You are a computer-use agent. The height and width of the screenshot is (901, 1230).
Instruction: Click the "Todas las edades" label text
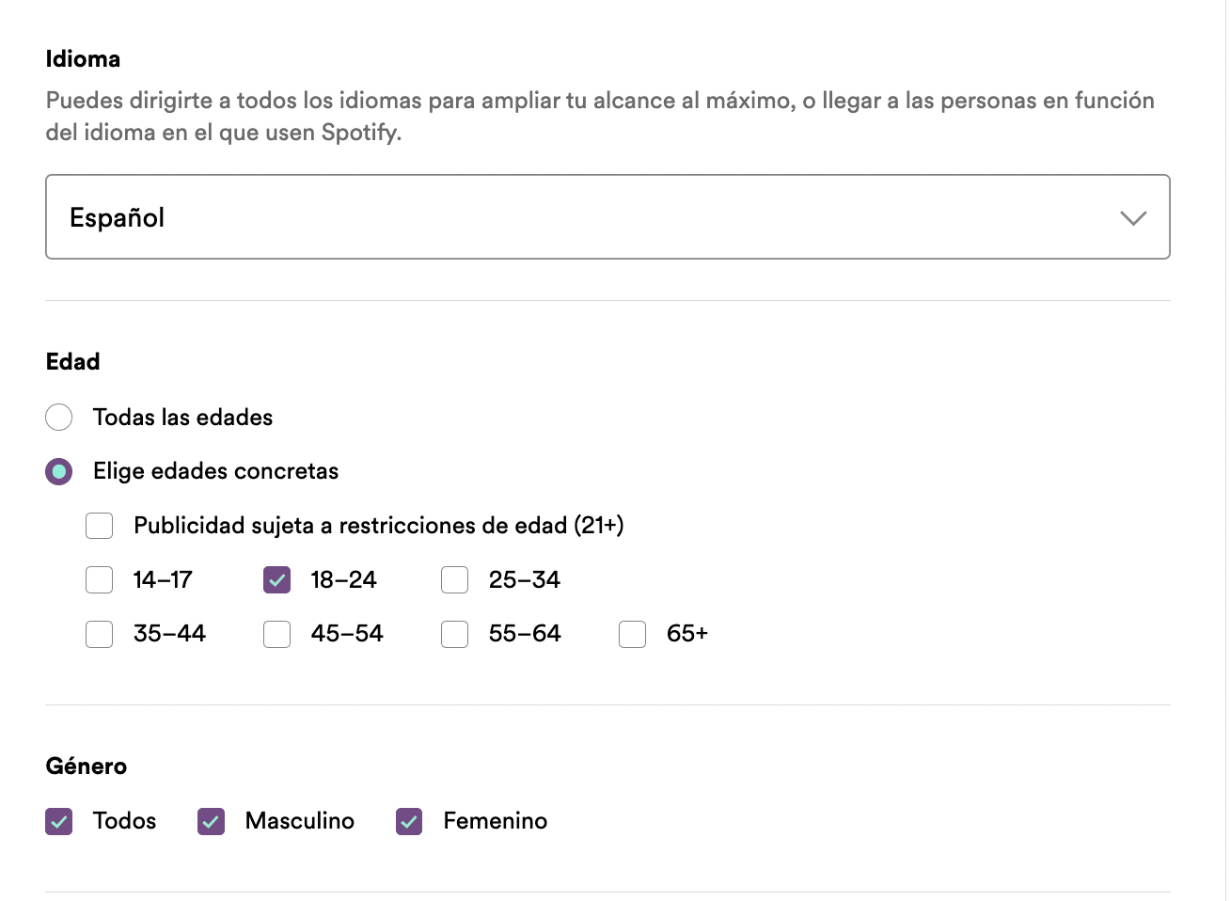pyautogui.click(x=181, y=417)
